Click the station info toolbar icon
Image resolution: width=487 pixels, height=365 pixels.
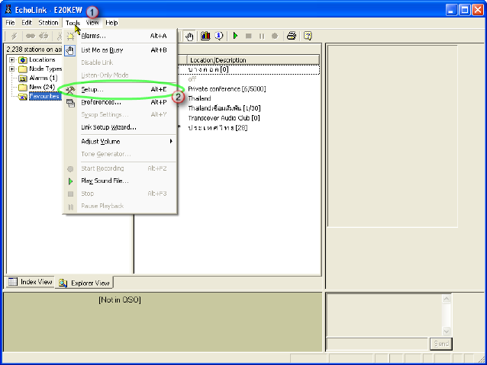pos(219,36)
